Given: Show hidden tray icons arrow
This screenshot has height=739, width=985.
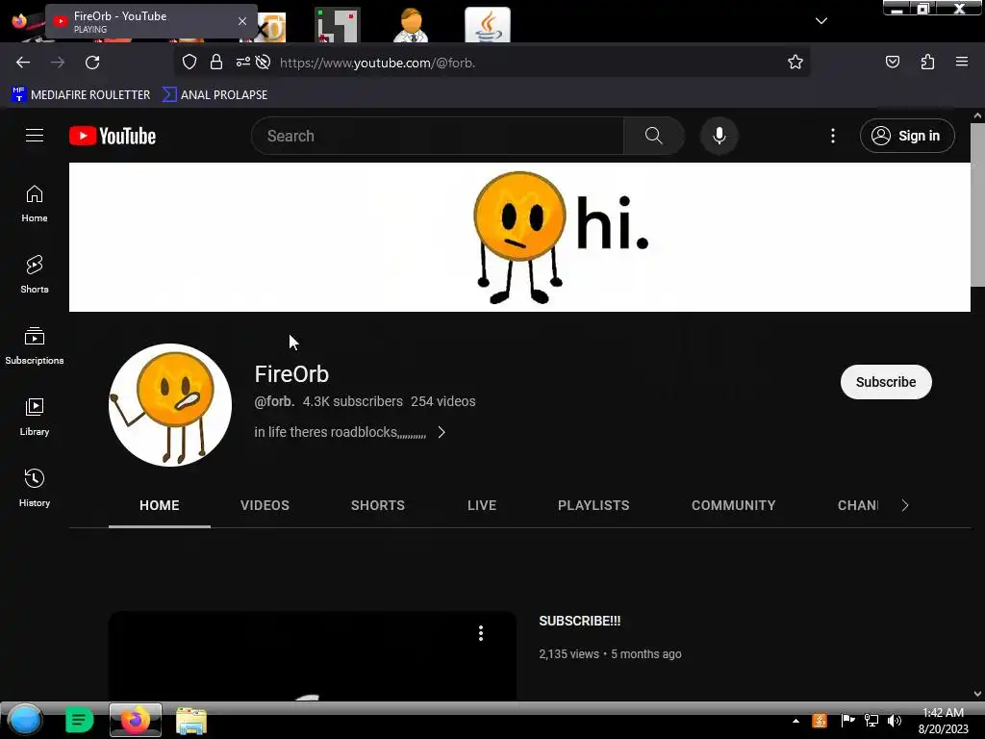Looking at the screenshot, I should coord(796,721).
